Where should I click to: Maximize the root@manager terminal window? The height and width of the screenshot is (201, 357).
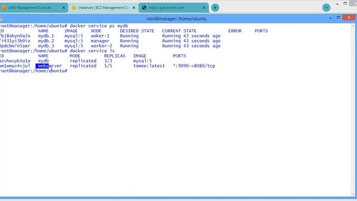coord(339,17)
